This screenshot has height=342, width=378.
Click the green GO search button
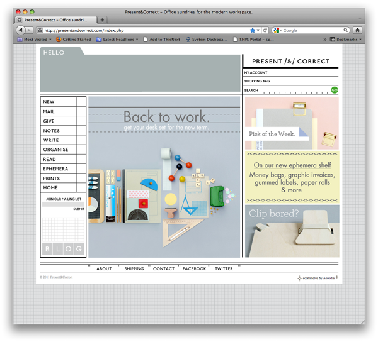335,90
